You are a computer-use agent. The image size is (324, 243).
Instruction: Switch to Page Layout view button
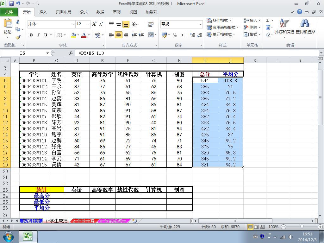coord(256,227)
